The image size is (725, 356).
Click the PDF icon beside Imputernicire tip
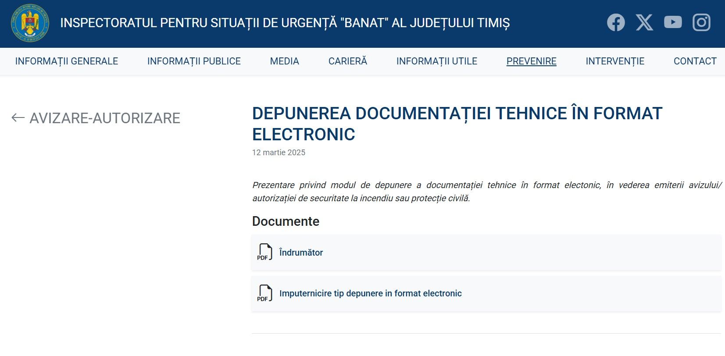[x=264, y=293]
